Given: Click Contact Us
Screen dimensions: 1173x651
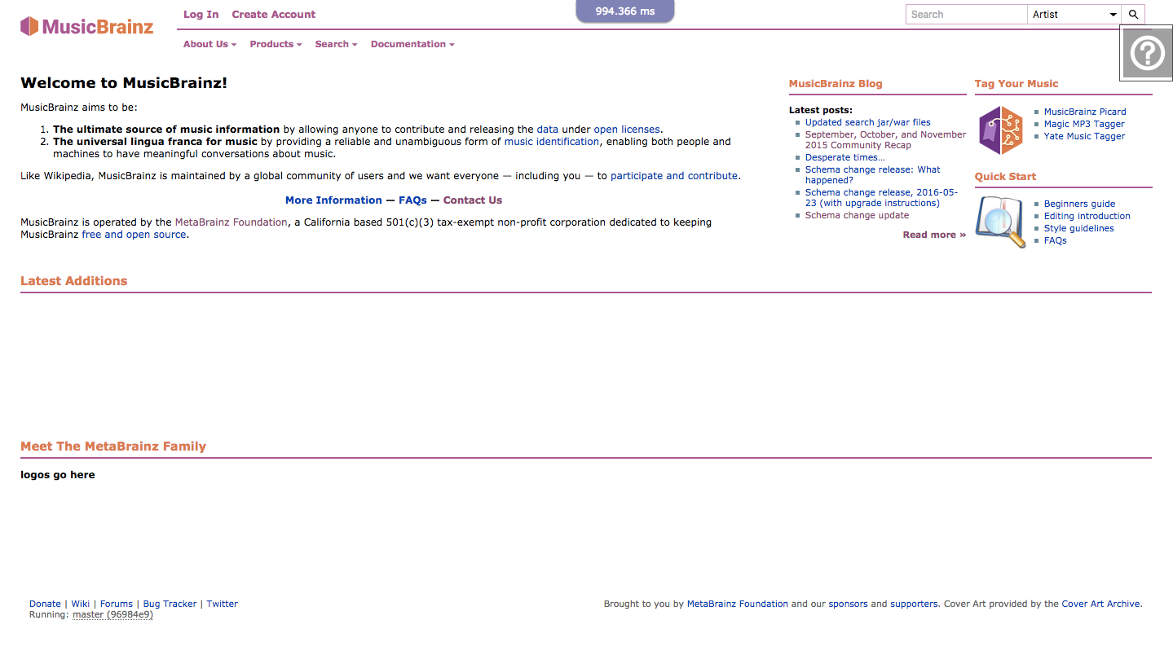Looking at the screenshot, I should pyautogui.click(x=473, y=200).
